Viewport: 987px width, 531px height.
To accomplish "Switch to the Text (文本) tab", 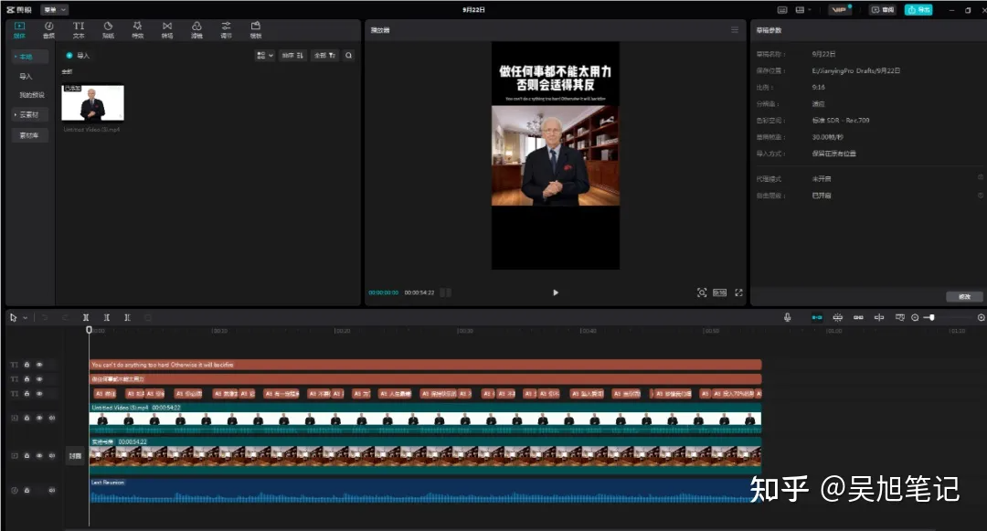I will tap(79, 29).
